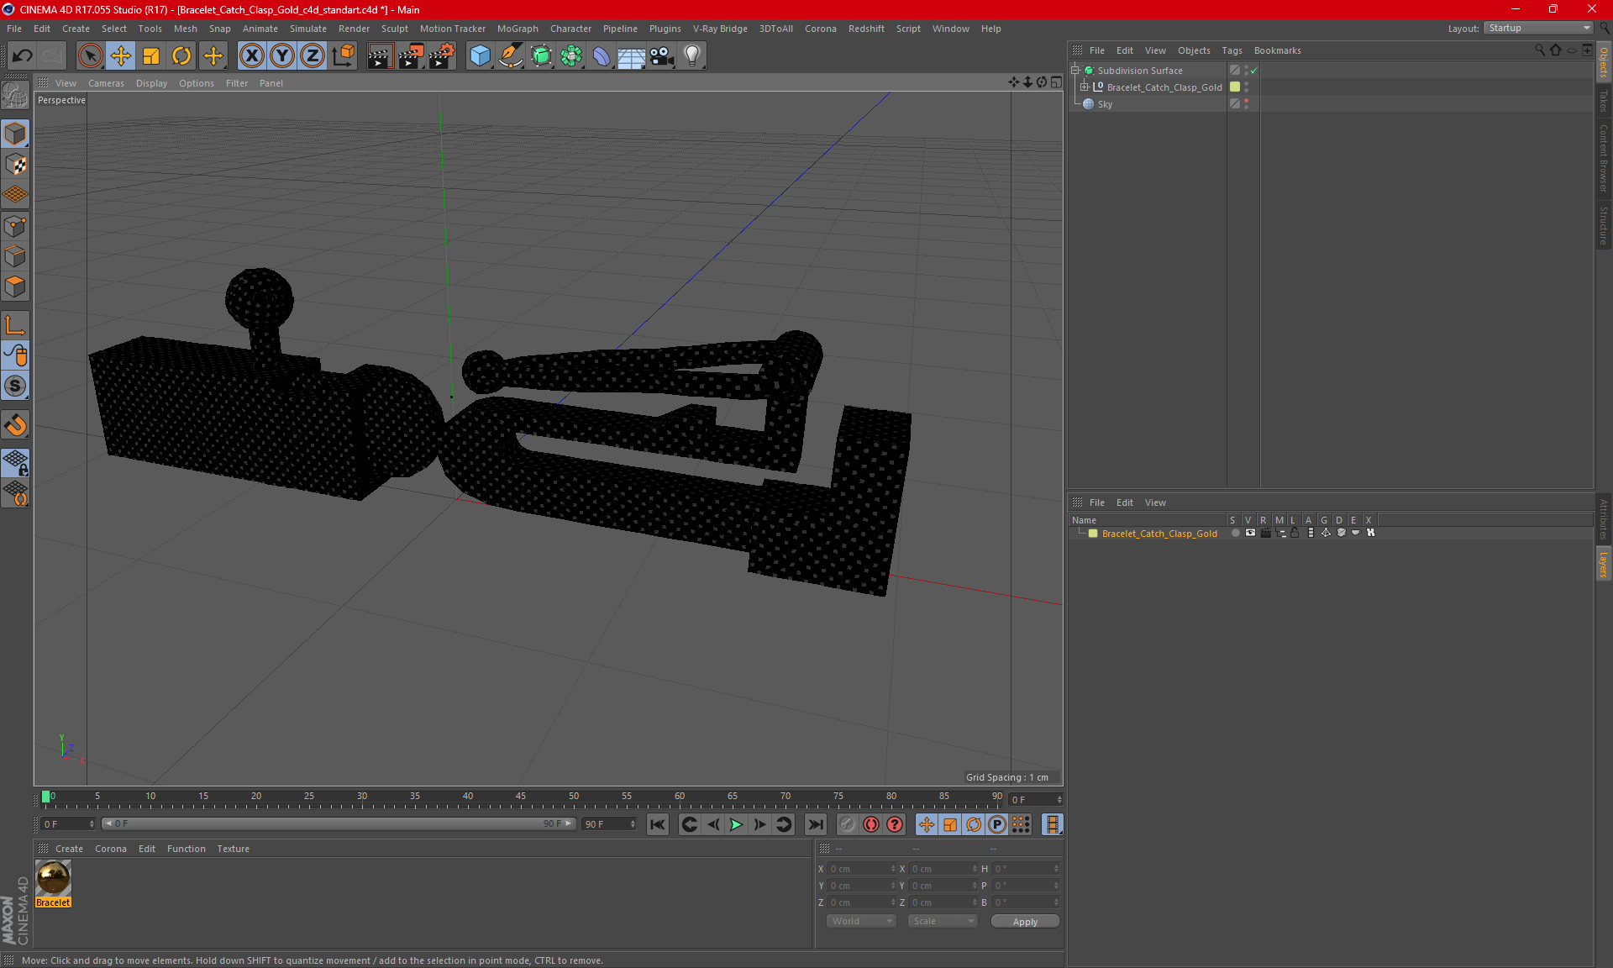Click the Undo arrow icon

[x=23, y=56]
